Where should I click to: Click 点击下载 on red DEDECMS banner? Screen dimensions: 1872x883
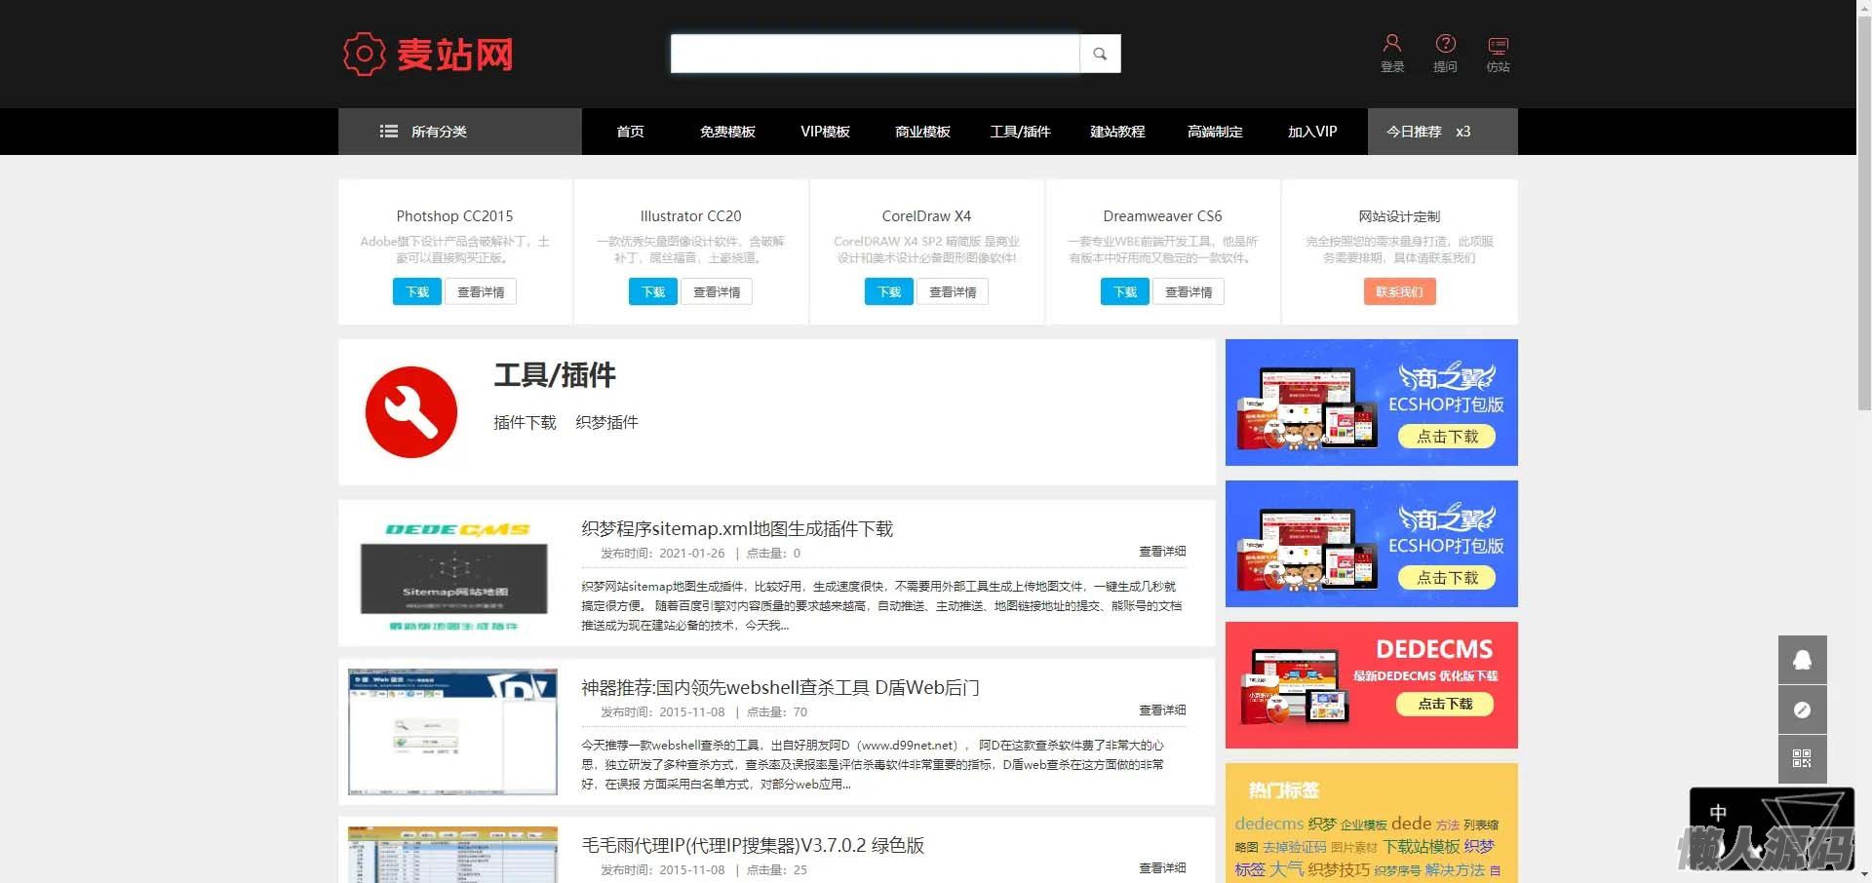pyautogui.click(x=1445, y=704)
